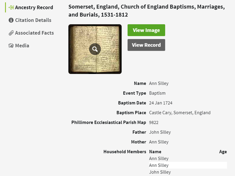Screen dimensions: 235x176
Task: Click the gray View Record button
Action: (x=146, y=45)
